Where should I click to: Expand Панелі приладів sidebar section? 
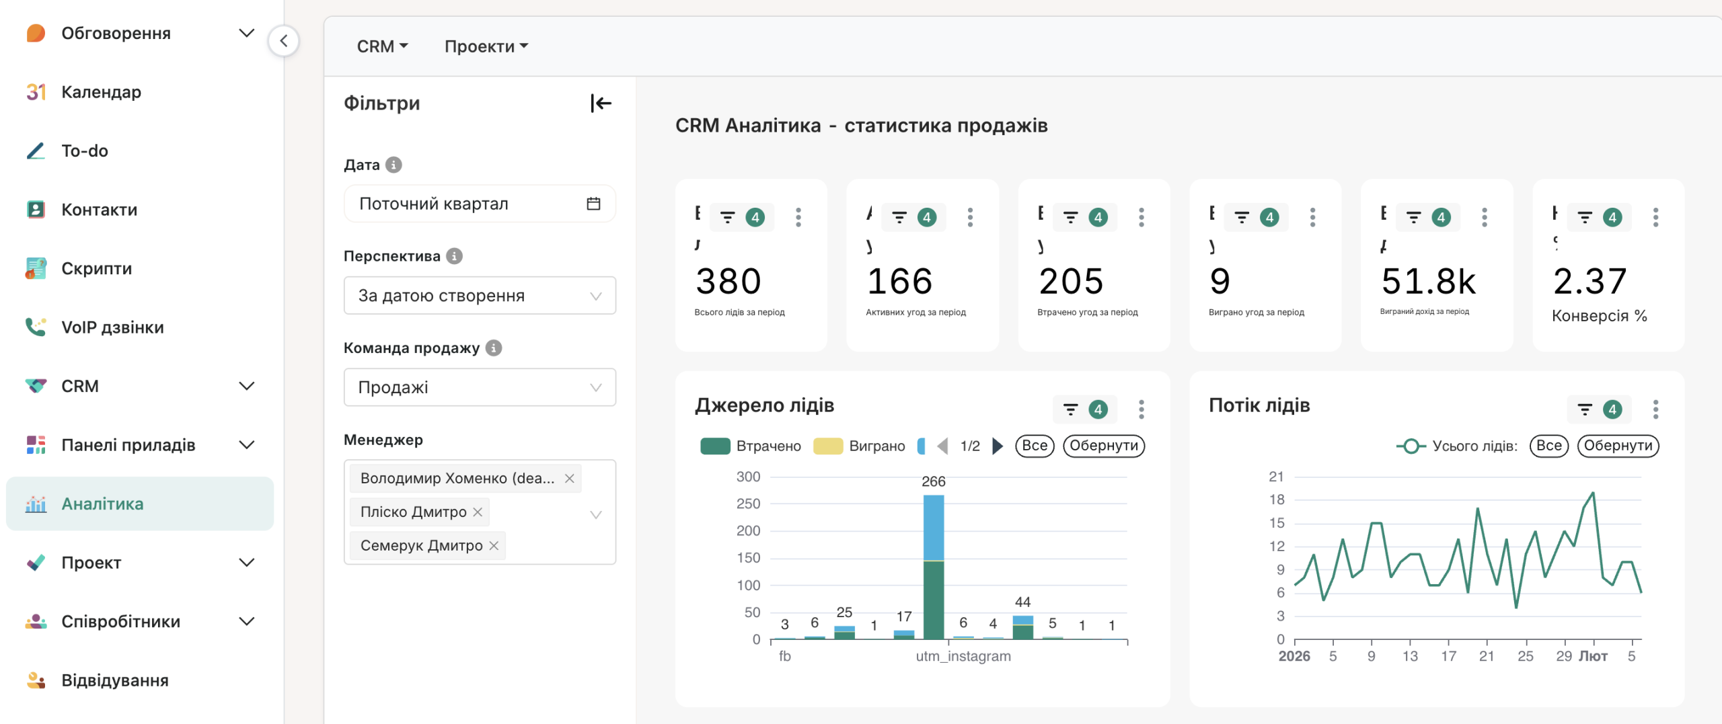[247, 445]
